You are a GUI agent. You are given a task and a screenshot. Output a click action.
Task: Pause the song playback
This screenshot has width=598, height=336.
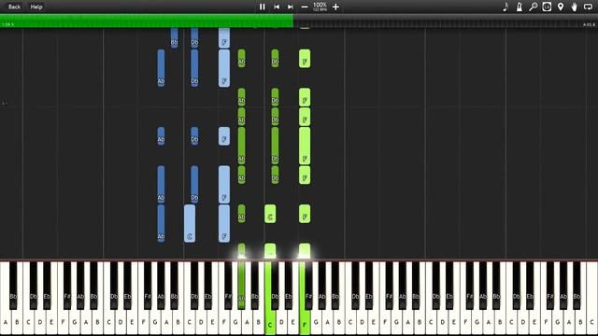coord(262,7)
